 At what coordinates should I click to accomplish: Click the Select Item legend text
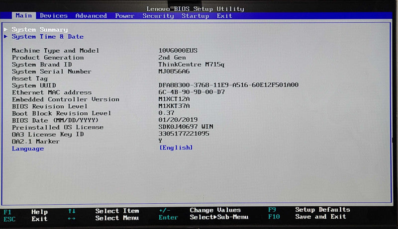click(x=117, y=211)
